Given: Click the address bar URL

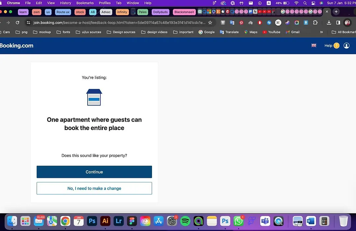Looking at the screenshot, I should (119, 22).
